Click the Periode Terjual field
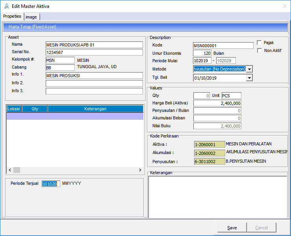291x236 pixels. pos(51,184)
